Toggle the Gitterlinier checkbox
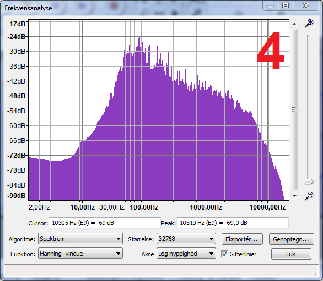This screenshot has width=323, height=281. coord(224,254)
